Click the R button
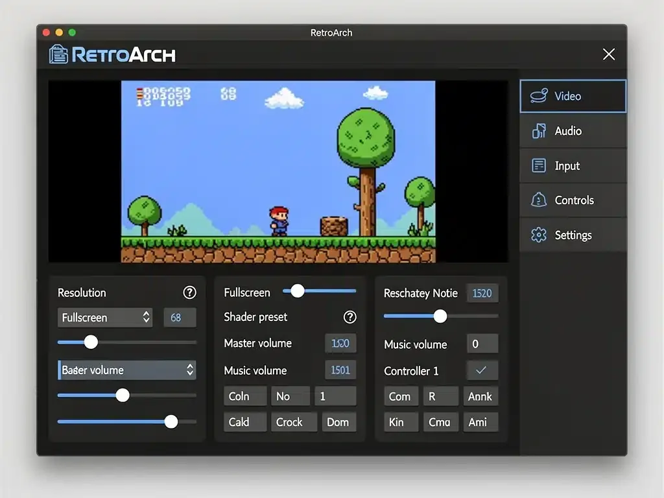 (441, 396)
